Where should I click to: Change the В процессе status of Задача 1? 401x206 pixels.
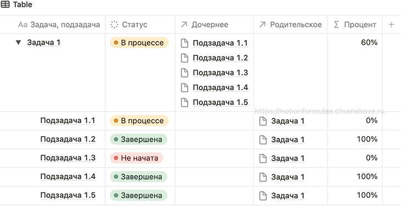tap(139, 43)
